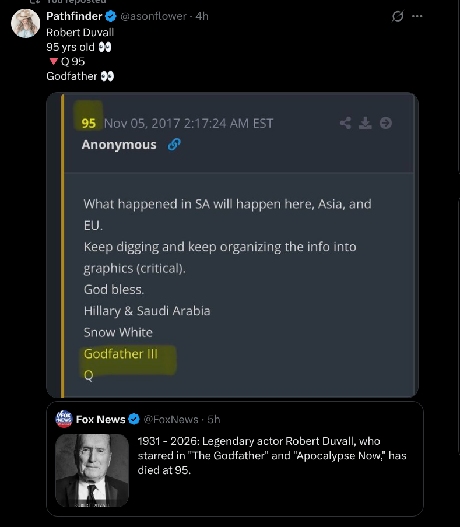This screenshot has width=460, height=527.
Task: Click the chain link icon beside Anonymous
Action: 174,145
